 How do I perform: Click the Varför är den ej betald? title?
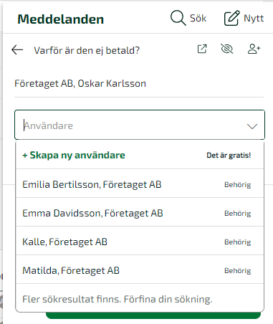point(87,50)
